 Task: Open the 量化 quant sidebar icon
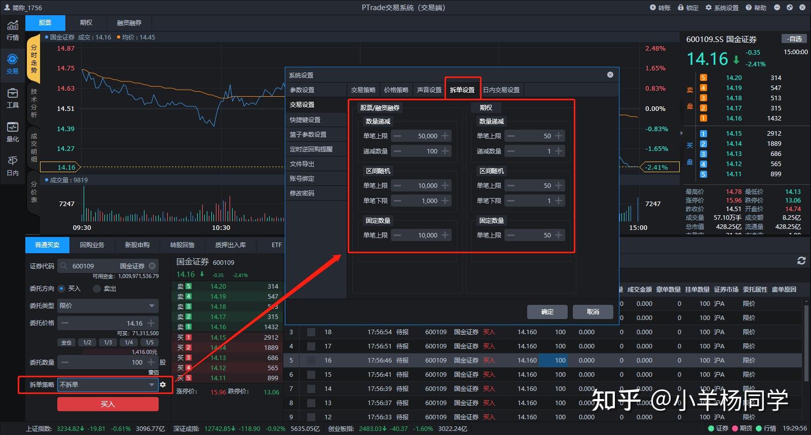point(13,132)
